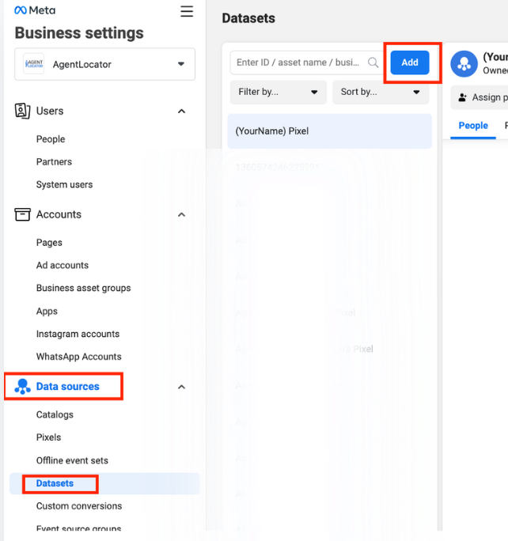Click the blue Add button
The image size is (508, 541).
tap(410, 62)
